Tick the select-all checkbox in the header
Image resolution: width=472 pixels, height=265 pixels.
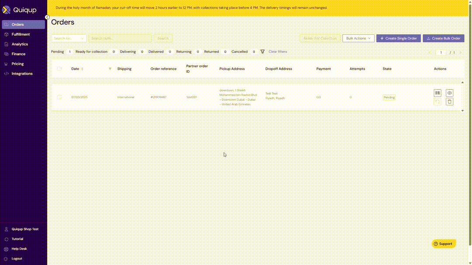click(59, 69)
